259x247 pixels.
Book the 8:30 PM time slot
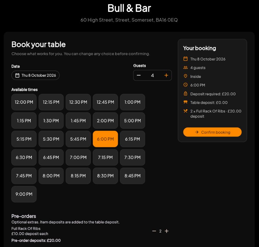point(105,176)
